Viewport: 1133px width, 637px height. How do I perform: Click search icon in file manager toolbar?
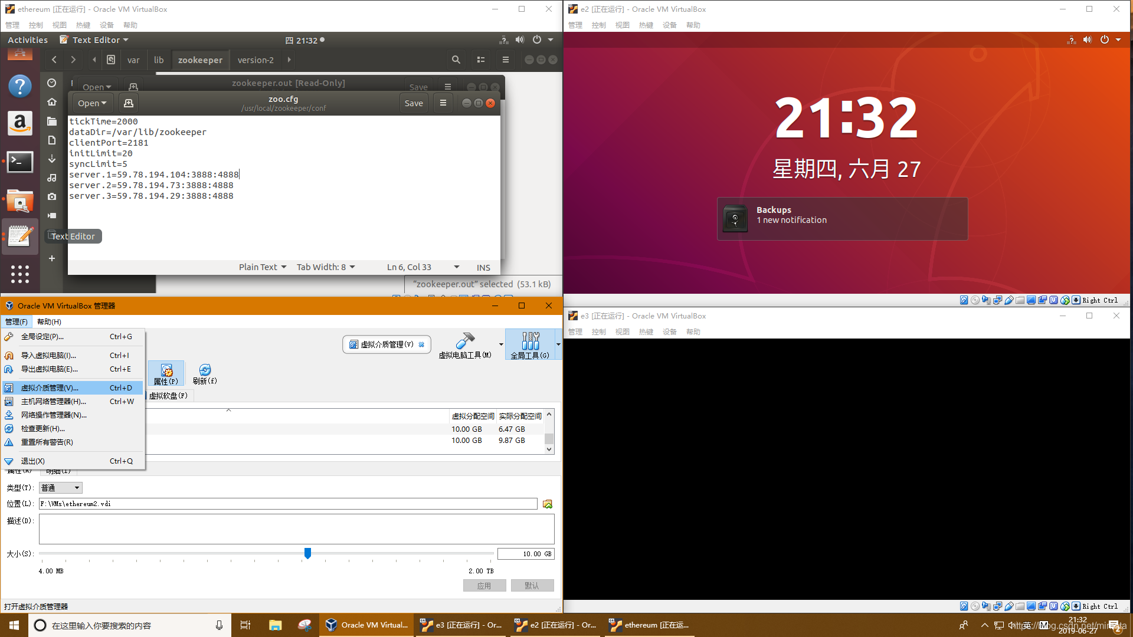pos(456,60)
